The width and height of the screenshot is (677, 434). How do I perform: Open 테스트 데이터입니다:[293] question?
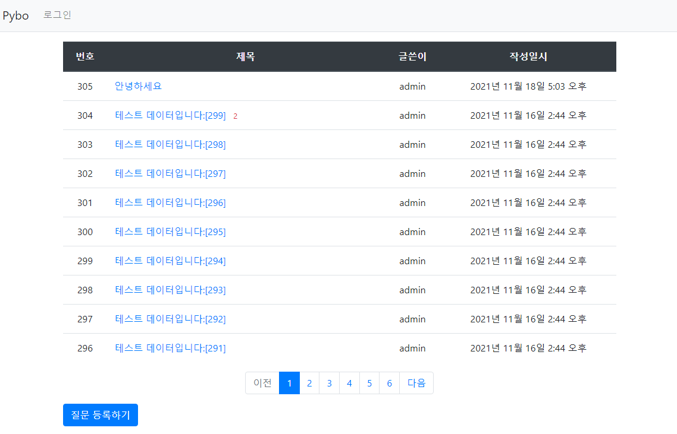coord(170,290)
